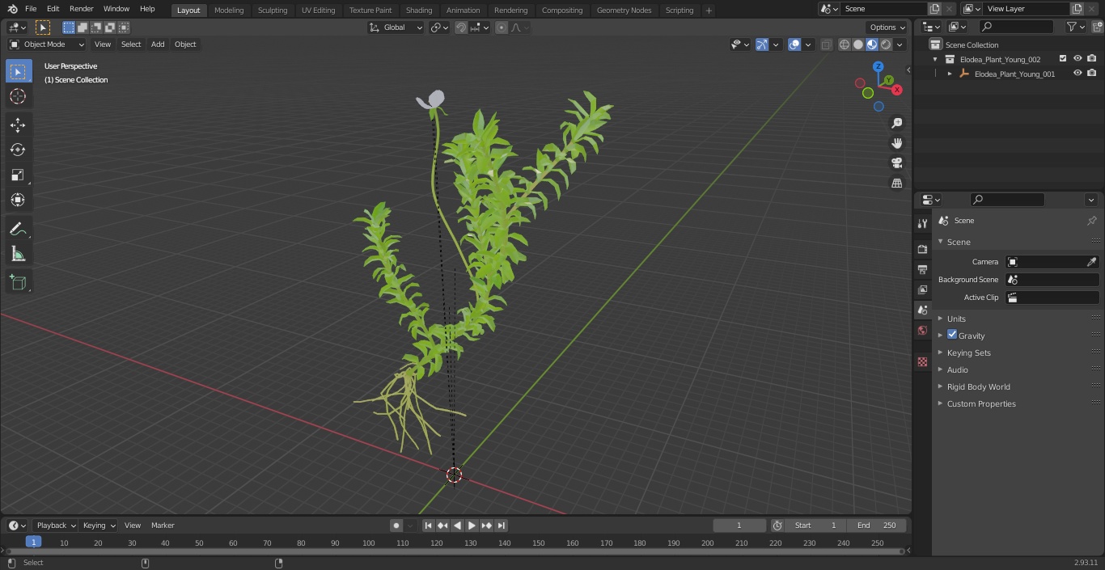
Task: Expand the Rigid Body World panel
Action: click(978, 386)
